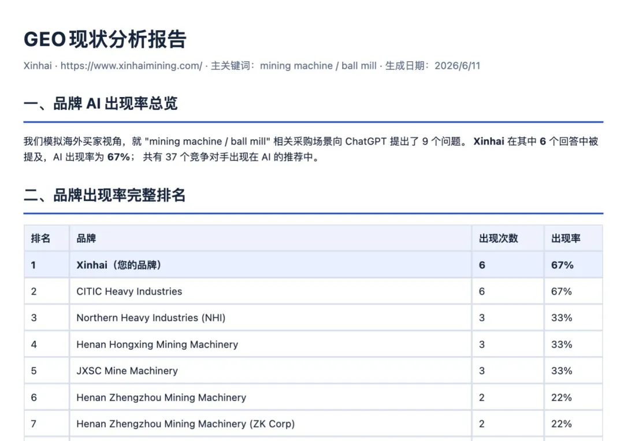The image size is (624, 441).
Task: Click the bold Xinhai in overview paragraph
Action: click(x=489, y=141)
